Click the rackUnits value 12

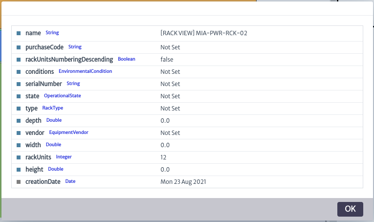[x=163, y=157]
